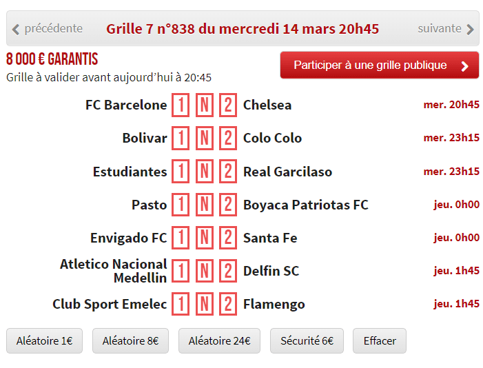This screenshot has width=483, height=368.
Task: Select N for Club Sport Emelec vs Flamengo
Action: pos(204,304)
